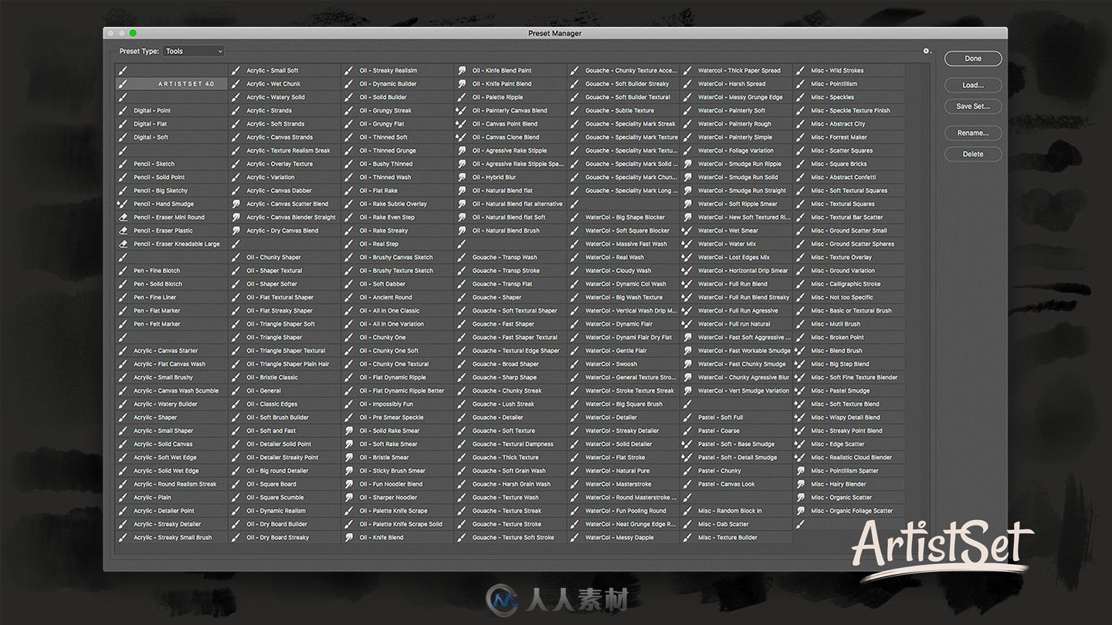Select the ARTISTSET 4.0 preset header
This screenshot has width=1112, height=625.
pos(171,83)
